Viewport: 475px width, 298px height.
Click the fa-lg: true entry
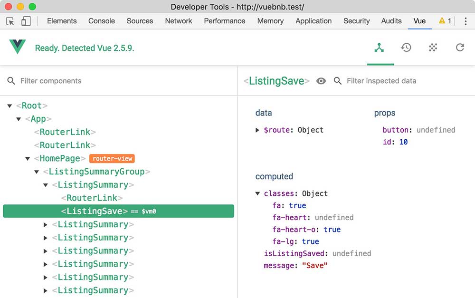click(295, 241)
